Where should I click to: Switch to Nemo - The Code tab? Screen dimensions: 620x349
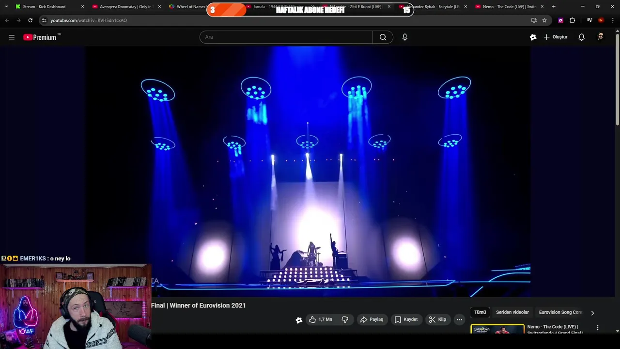[x=510, y=7]
